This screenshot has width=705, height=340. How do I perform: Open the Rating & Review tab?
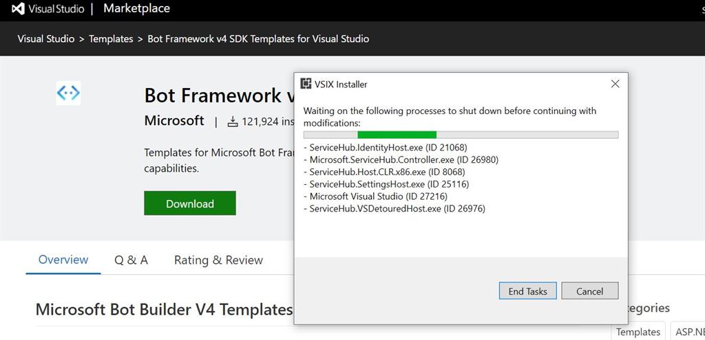tap(218, 260)
